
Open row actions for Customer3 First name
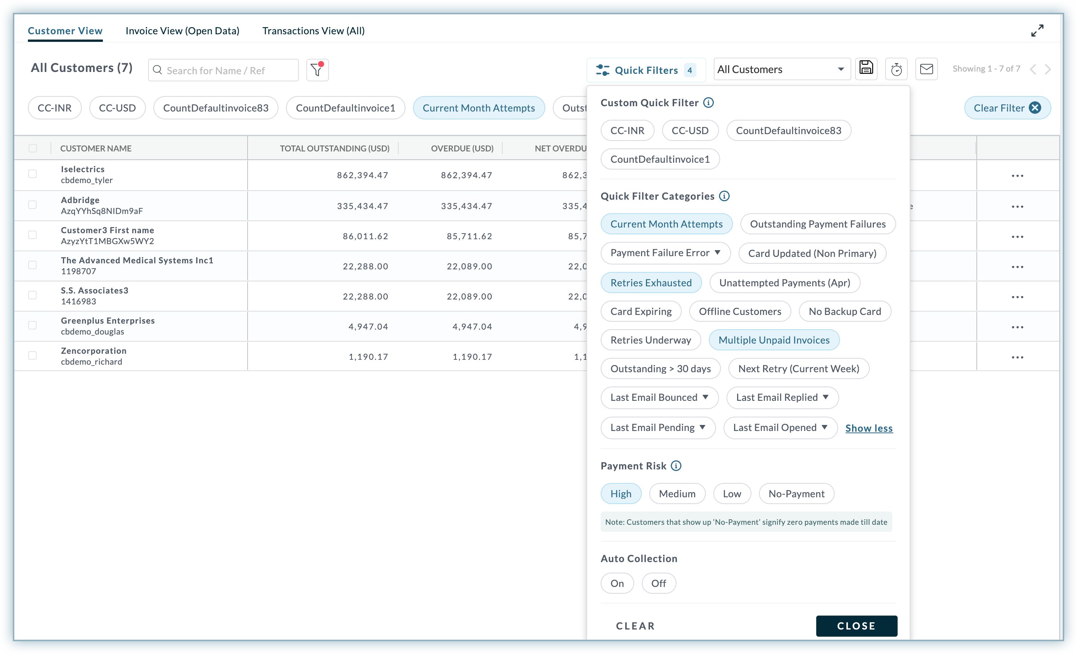click(x=1017, y=237)
